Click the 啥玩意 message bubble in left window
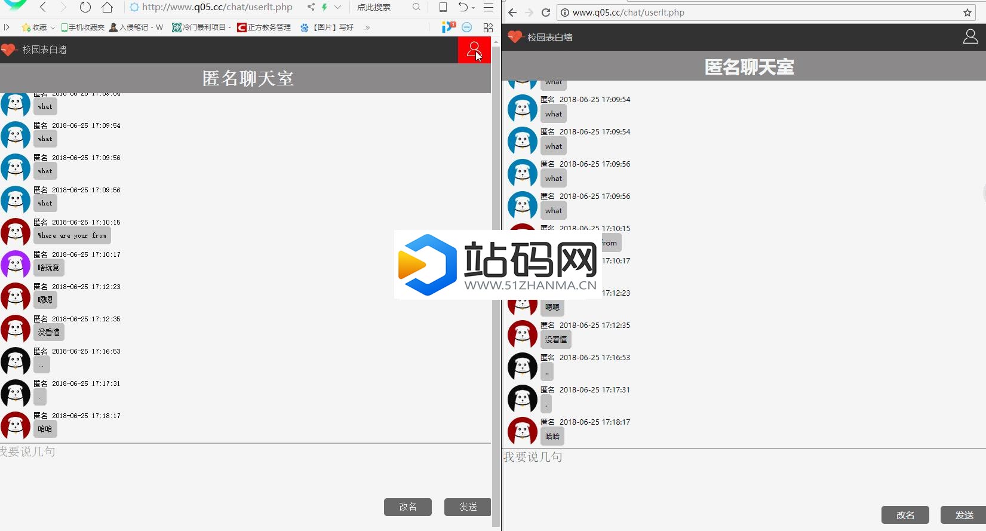This screenshot has width=986, height=531. (49, 268)
